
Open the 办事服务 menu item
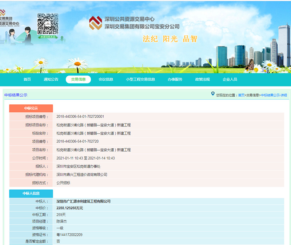pyautogui.click(x=175, y=79)
